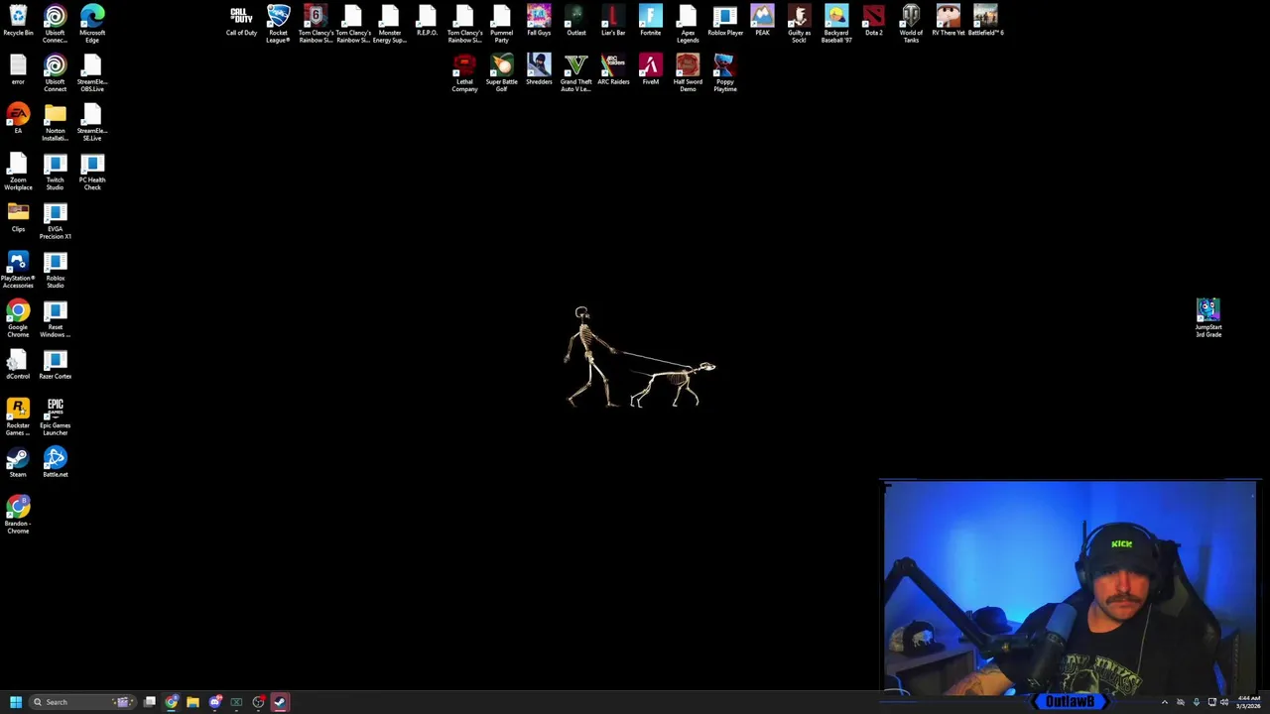1270x714 pixels.
Task: Launch Liar's Bar shortcut
Action: pos(613,21)
